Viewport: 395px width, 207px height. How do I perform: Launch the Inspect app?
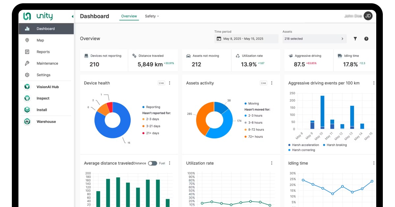pyautogui.click(x=46, y=98)
